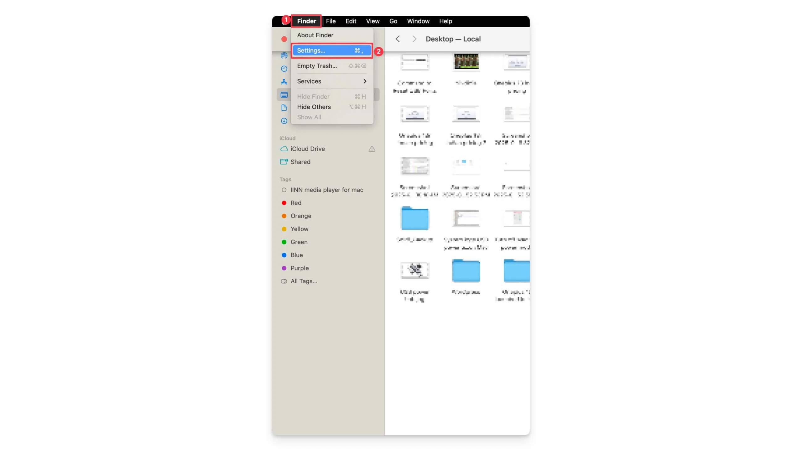
Task: Expand the Services submenu arrow
Action: coord(365,81)
